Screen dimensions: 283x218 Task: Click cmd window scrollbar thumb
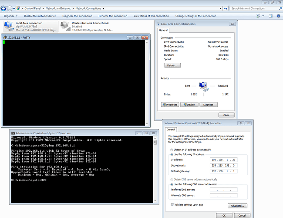click(155, 143)
